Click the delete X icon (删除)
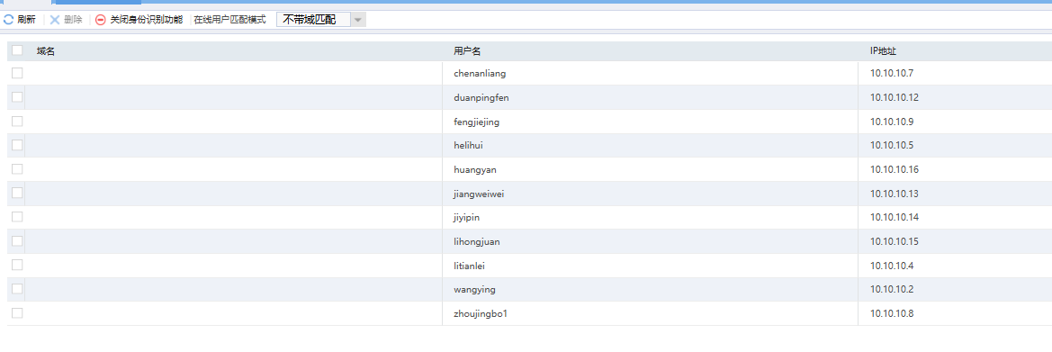The height and width of the screenshot is (352, 1052). pos(55,20)
